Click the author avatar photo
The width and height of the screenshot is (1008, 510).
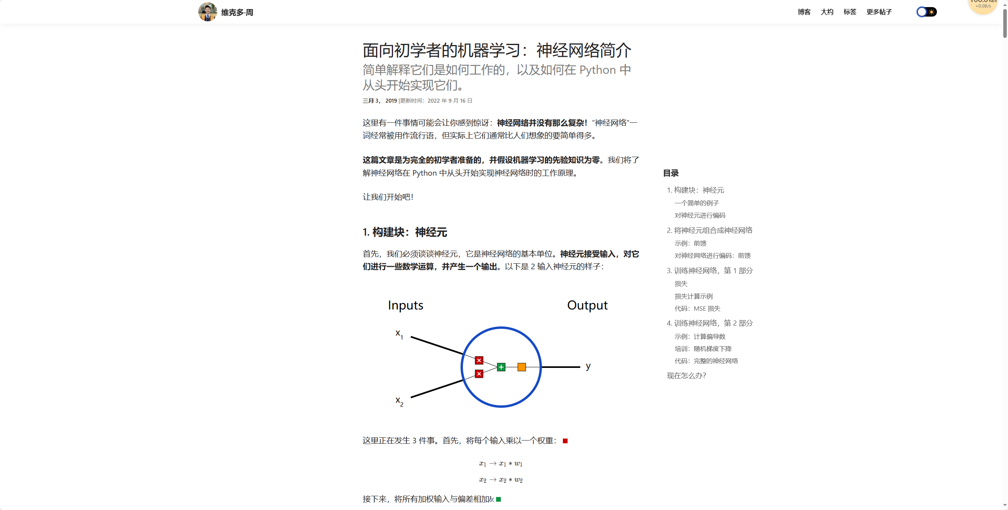tap(207, 12)
